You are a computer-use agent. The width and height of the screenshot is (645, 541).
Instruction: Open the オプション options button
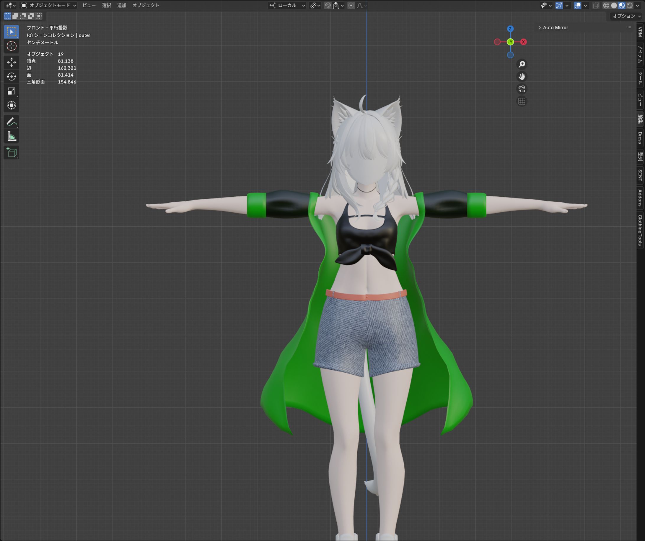[627, 16]
